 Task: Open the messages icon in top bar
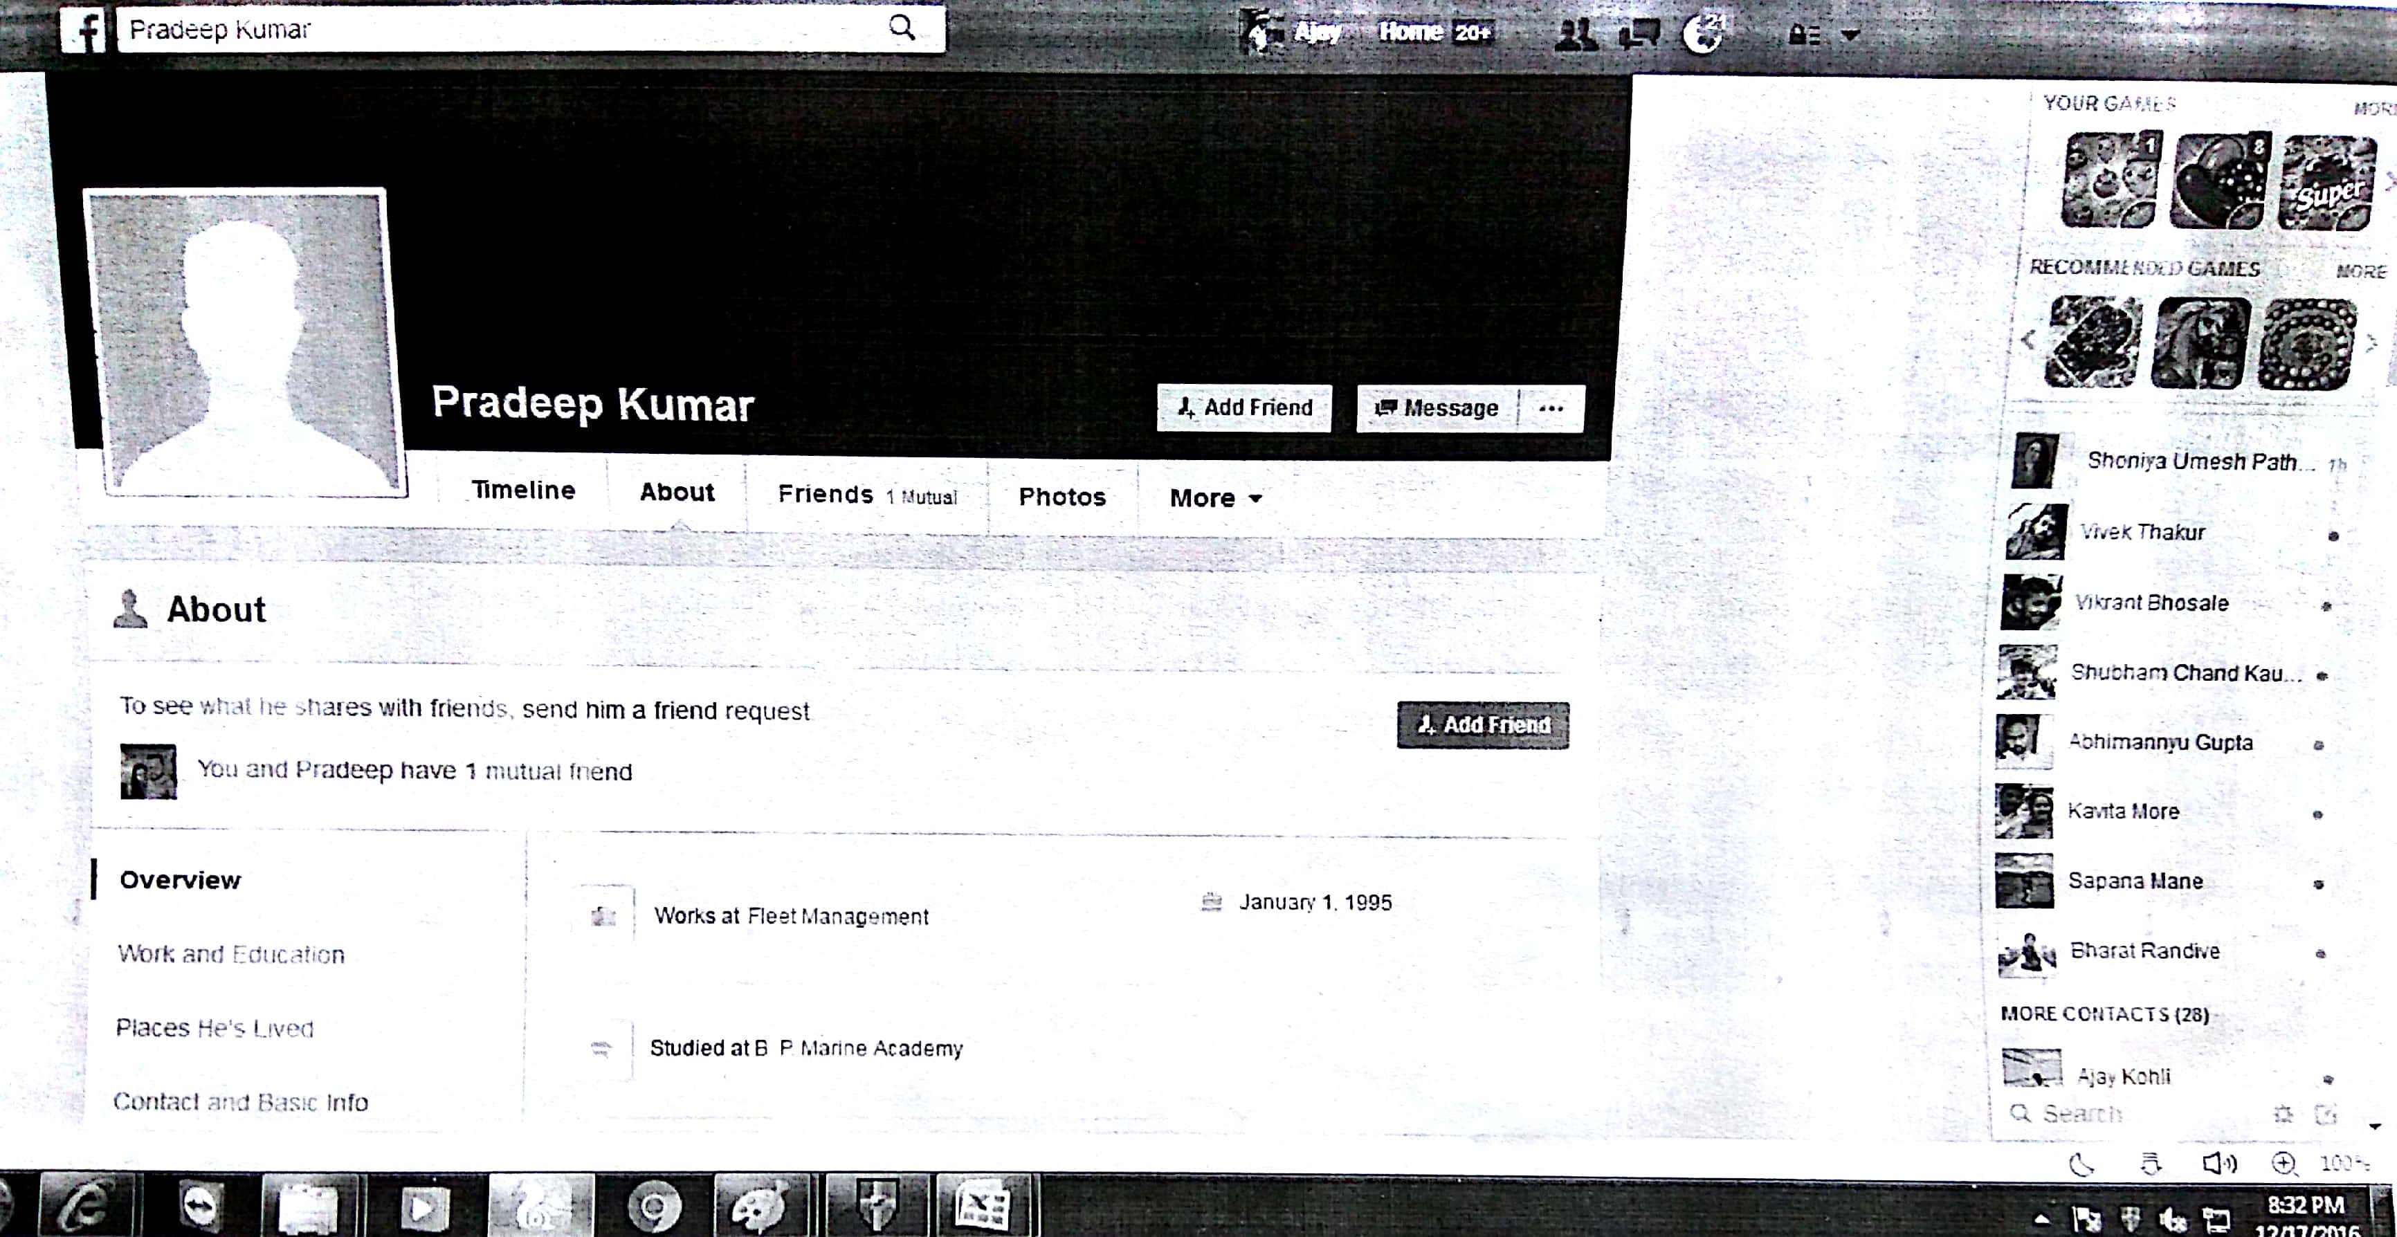[x=1639, y=35]
